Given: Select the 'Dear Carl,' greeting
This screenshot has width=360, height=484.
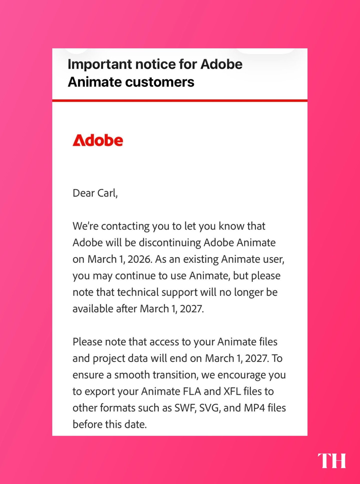Looking at the screenshot, I should point(95,193).
